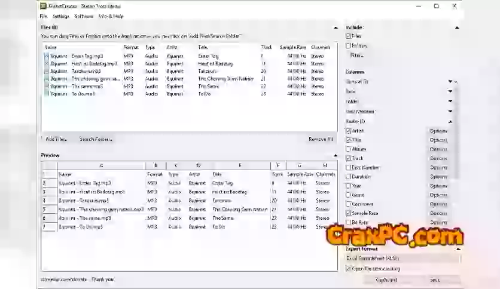
Task: Select the Name column header in file list
Action: tap(51, 47)
